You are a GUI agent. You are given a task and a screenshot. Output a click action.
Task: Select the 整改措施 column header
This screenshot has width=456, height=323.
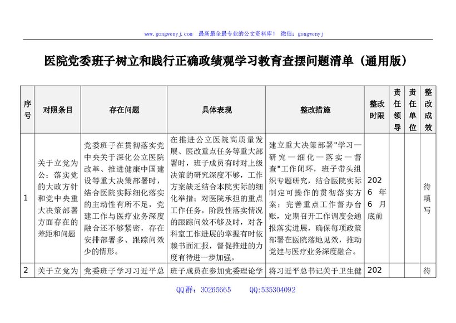315,110
